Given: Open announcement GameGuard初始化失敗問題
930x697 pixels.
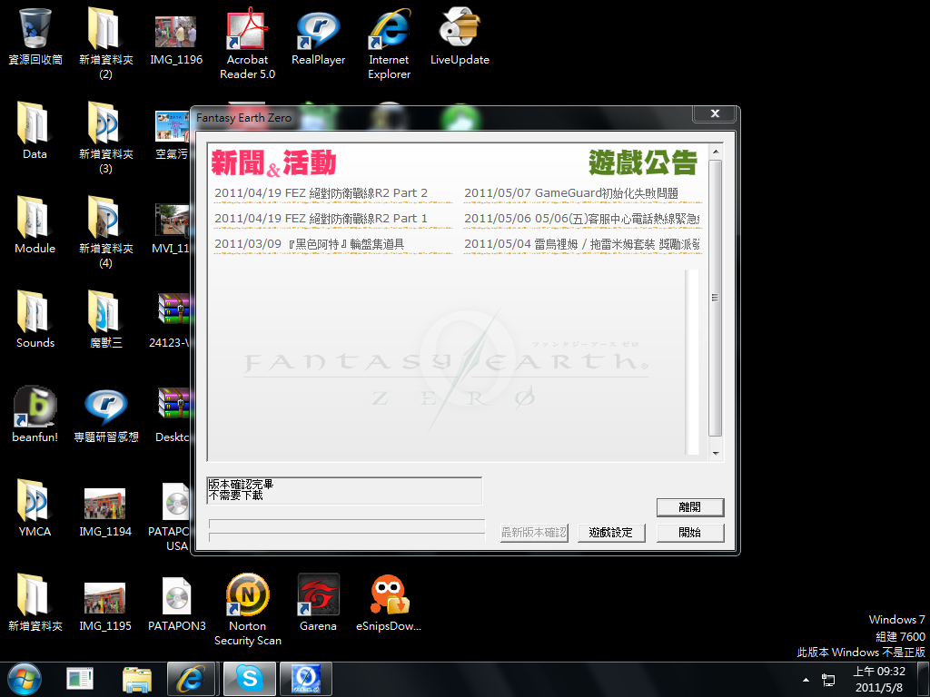Looking at the screenshot, I should pos(571,193).
